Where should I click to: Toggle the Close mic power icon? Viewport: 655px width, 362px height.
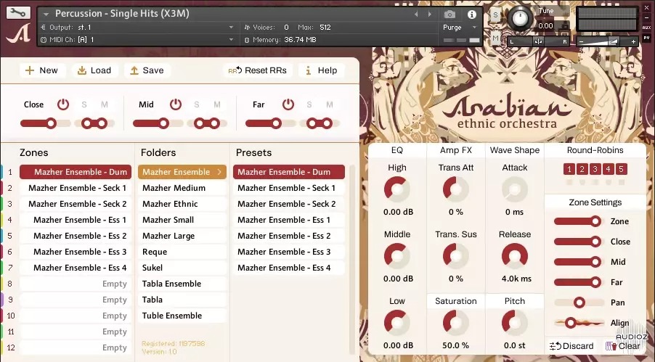(x=63, y=104)
